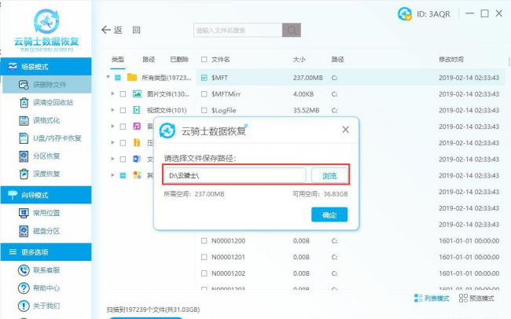Select the N00001201 file row text
This screenshot has height=319, width=511.
click(228, 257)
